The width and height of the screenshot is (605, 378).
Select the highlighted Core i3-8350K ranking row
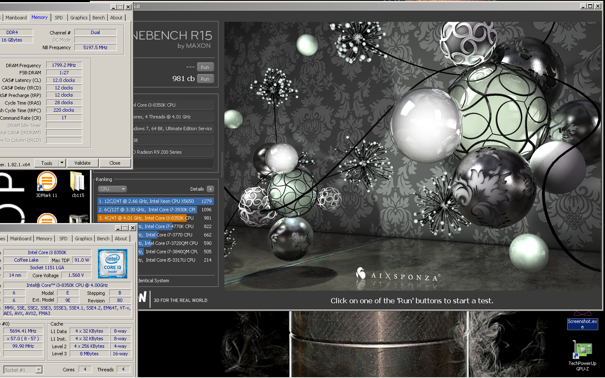155,218
